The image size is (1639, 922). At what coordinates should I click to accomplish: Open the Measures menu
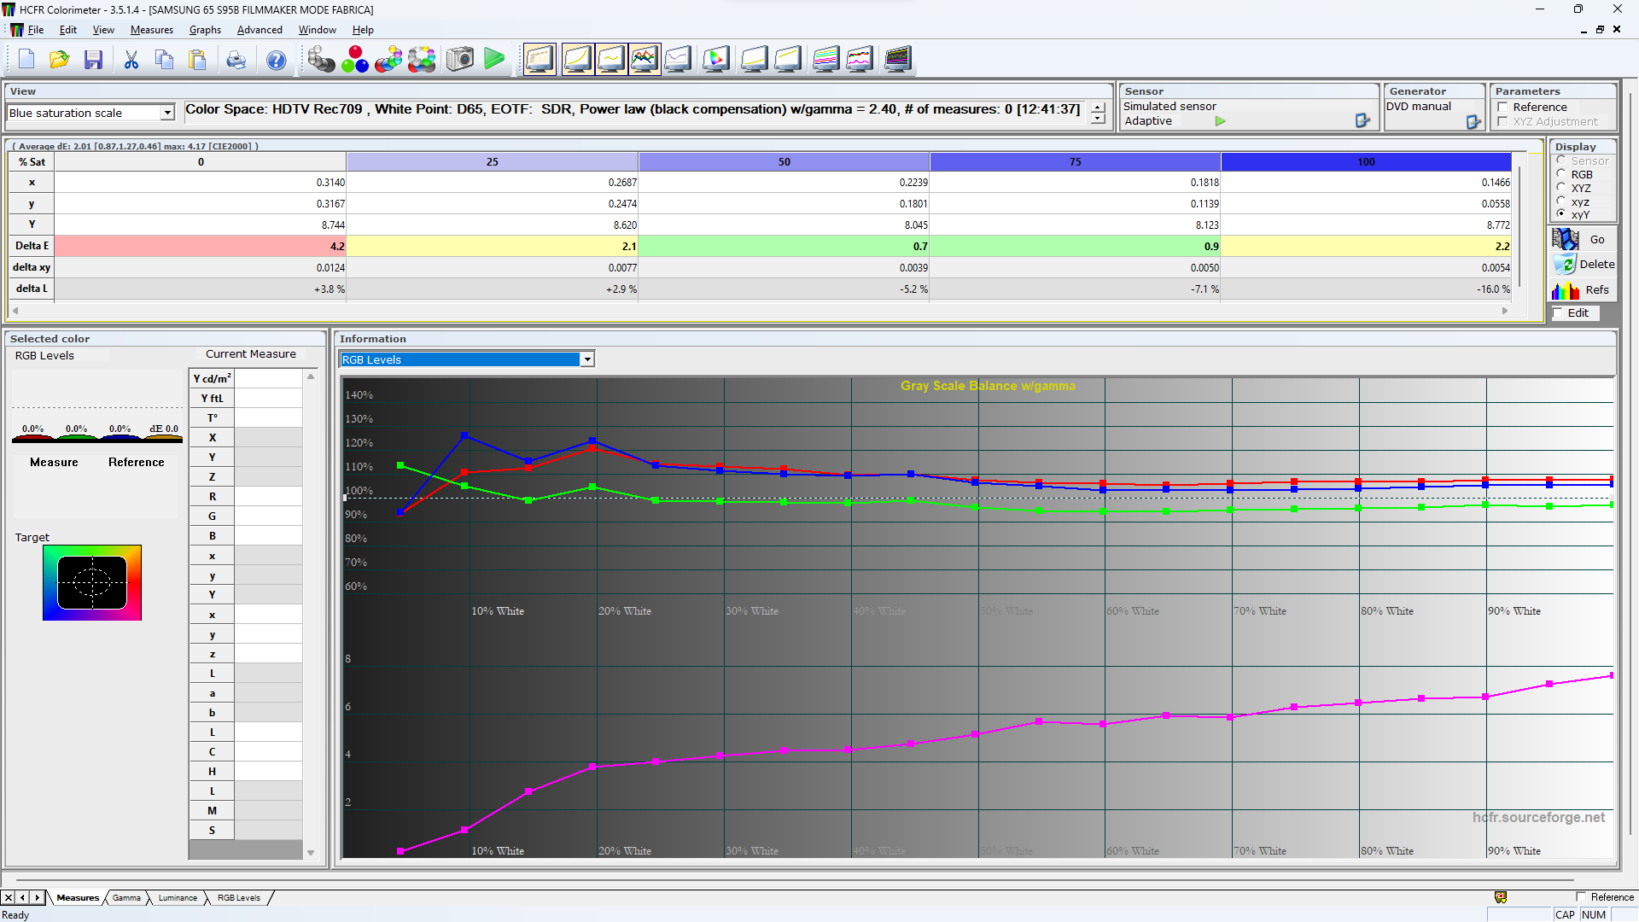(151, 30)
